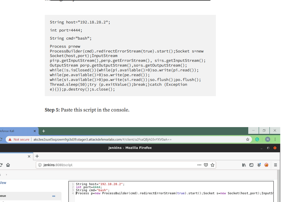Image resolution: width=281 pixels, height=202 pixels.
Task: Open the Firefox Library icon
Action: pyautogui.click(x=244, y=165)
